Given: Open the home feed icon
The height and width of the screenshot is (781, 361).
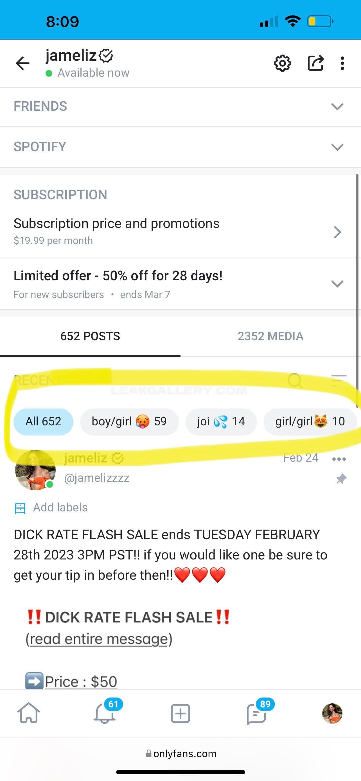Looking at the screenshot, I should tap(28, 713).
